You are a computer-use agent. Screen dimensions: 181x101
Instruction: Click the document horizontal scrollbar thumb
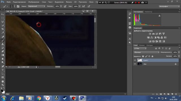58,67
